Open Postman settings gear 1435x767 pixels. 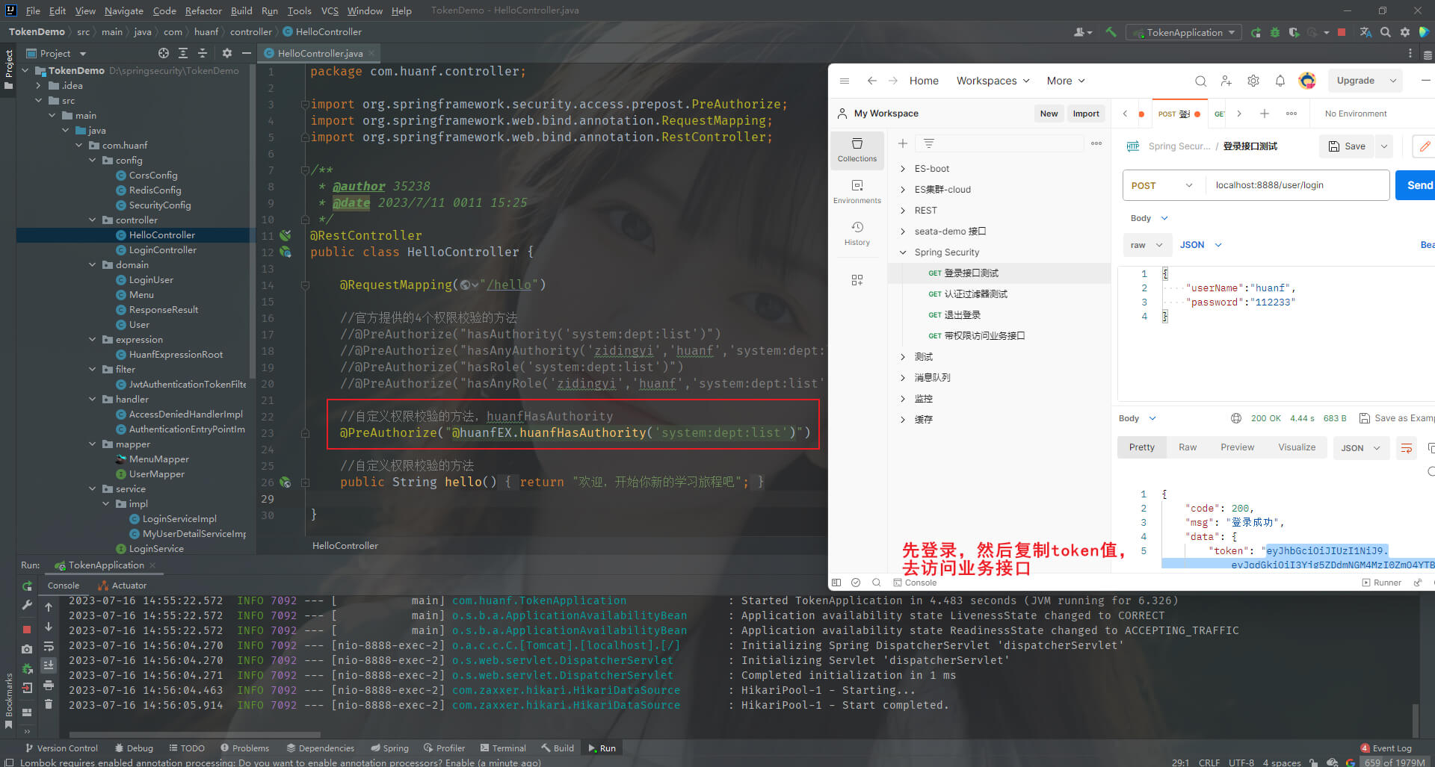tap(1253, 81)
